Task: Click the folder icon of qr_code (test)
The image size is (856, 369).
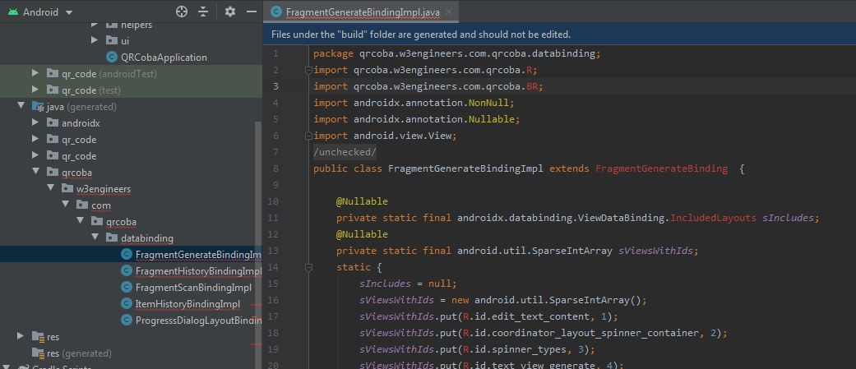Action: [53, 90]
